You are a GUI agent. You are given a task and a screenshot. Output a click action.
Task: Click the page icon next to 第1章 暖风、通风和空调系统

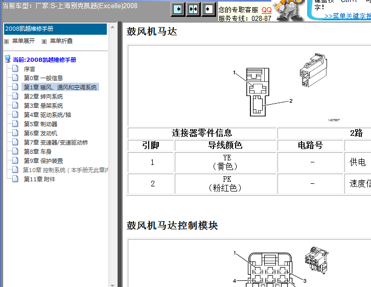(15, 87)
